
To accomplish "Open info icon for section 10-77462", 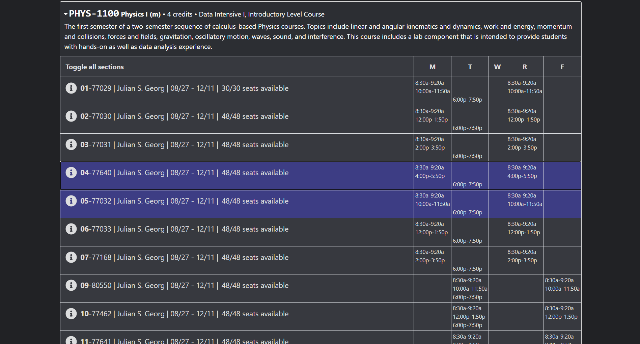I will (71, 314).
